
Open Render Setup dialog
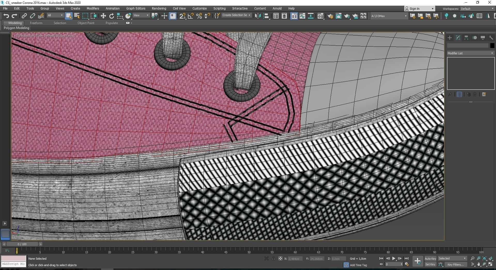coord(330,16)
